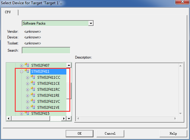Select STM32F411VC device entry
The height and width of the screenshot is (140, 190).
point(49,102)
